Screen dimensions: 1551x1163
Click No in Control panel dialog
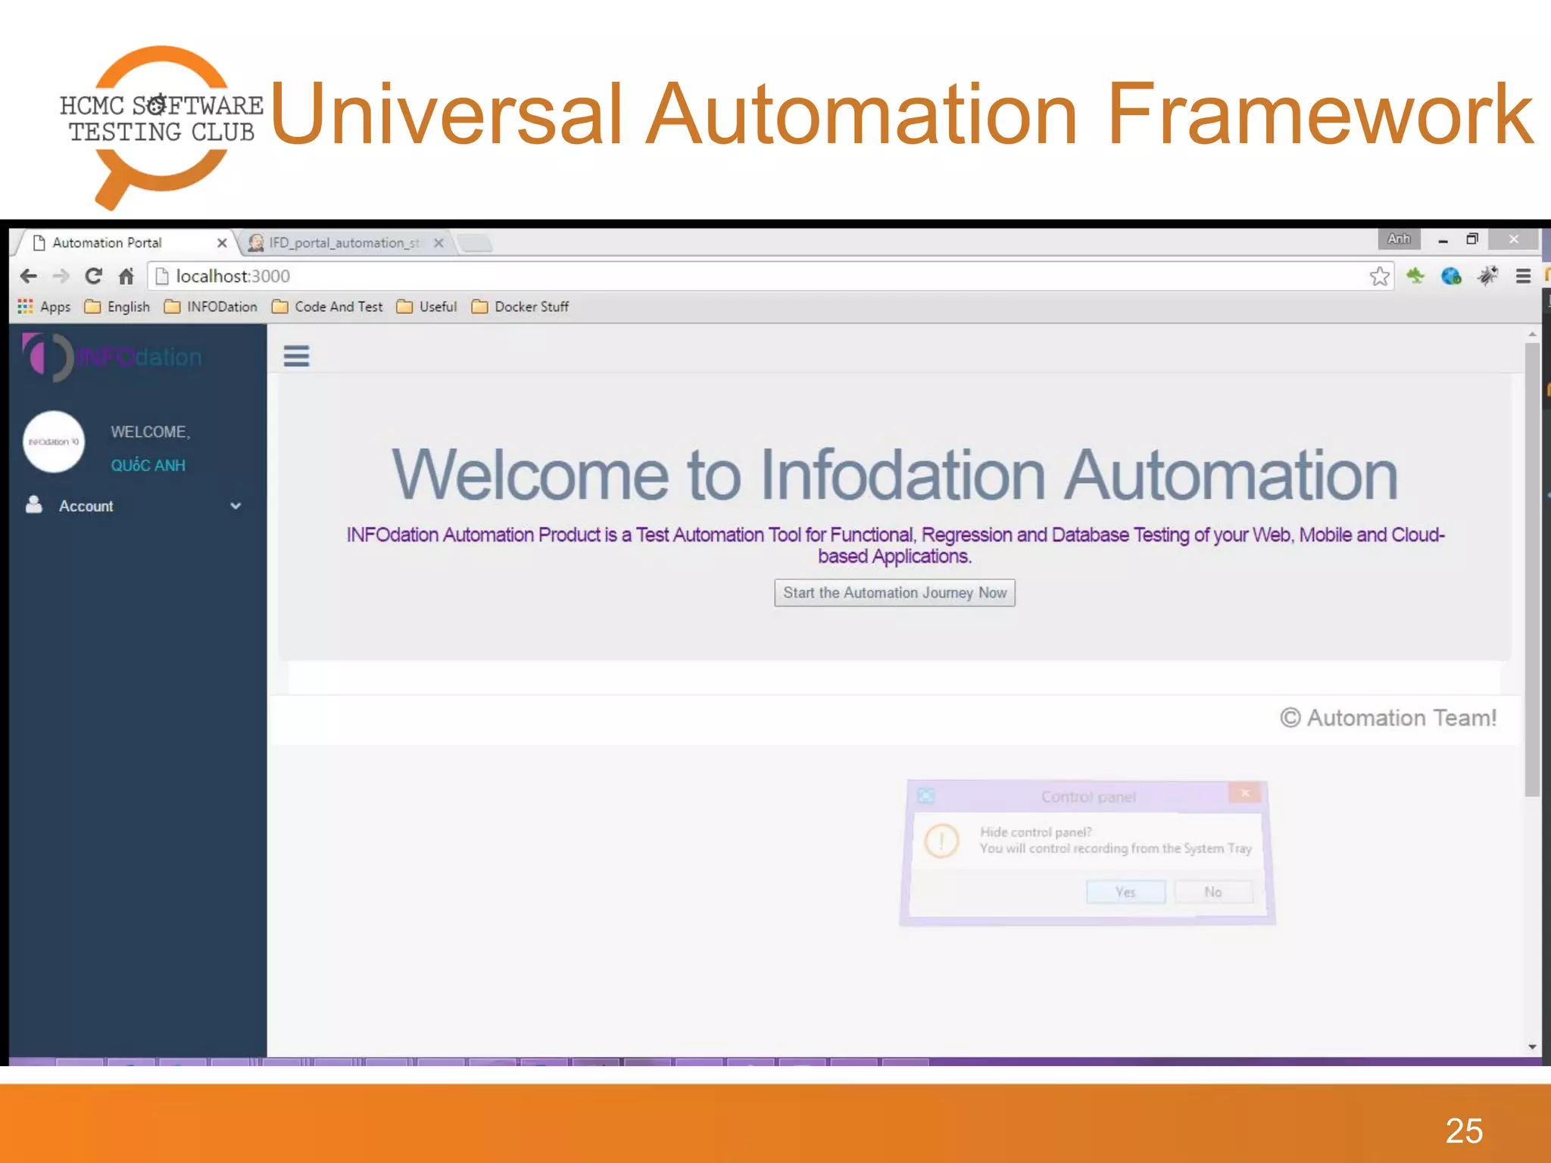(x=1213, y=892)
